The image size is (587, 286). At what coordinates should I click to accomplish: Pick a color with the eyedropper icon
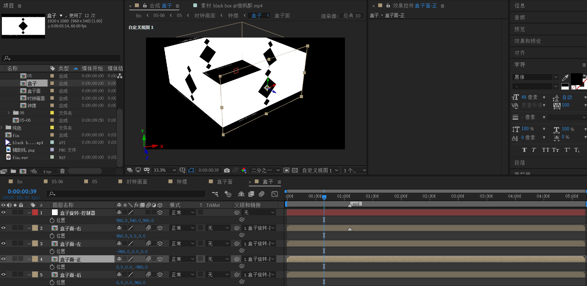pos(565,77)
